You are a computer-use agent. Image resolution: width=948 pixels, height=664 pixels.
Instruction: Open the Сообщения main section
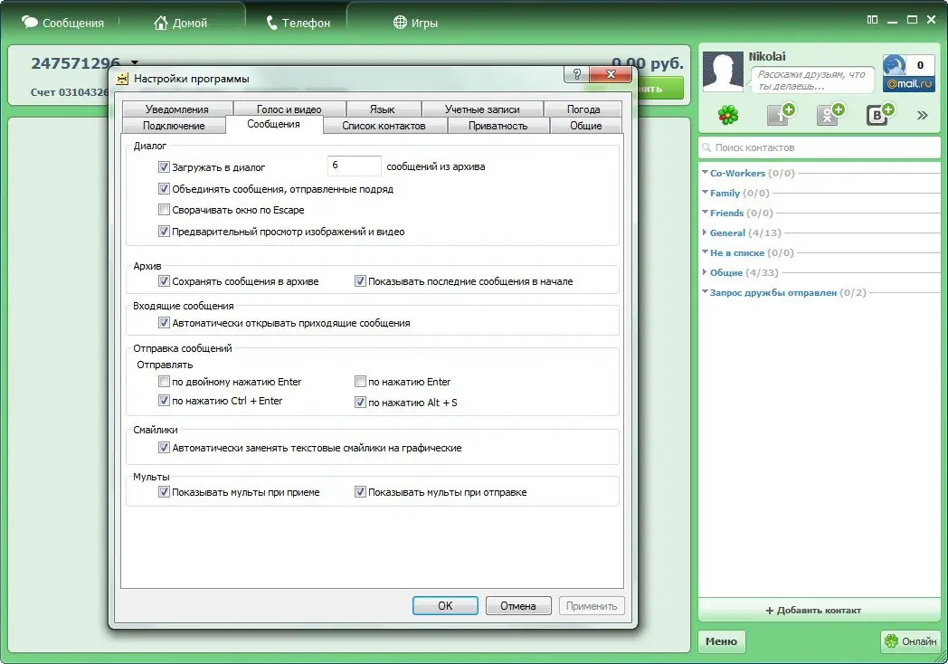[x=63, y=23]
